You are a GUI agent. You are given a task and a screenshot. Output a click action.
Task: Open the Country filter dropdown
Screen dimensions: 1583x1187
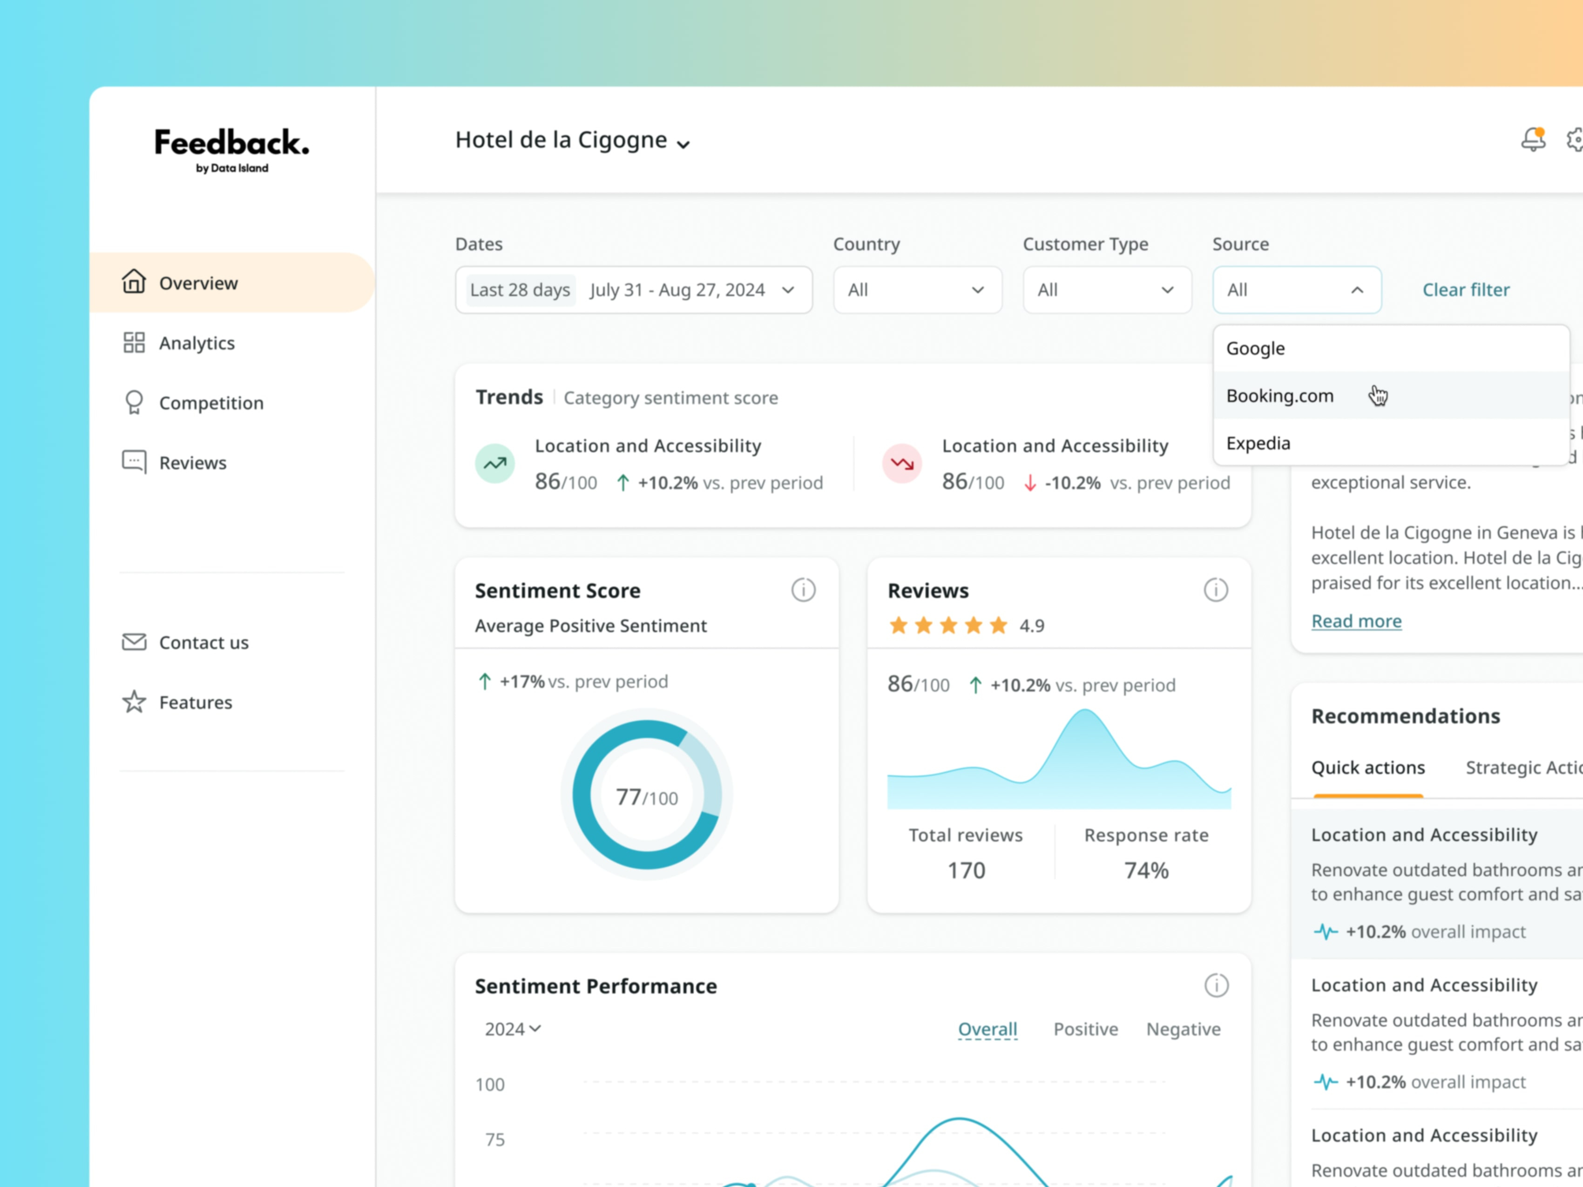point(917,290)
